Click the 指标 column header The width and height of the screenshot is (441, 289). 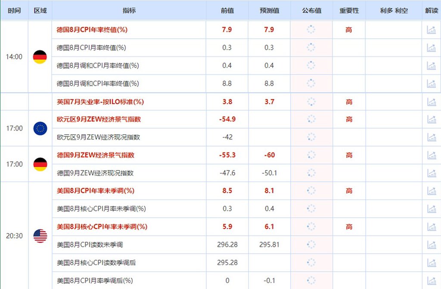tap(129, 10)
